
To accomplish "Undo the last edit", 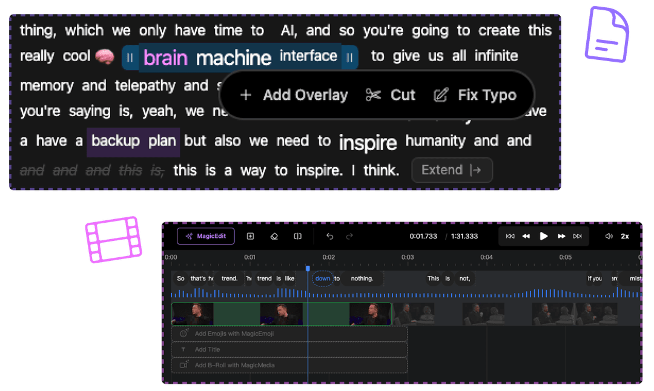I will [329, 236].
